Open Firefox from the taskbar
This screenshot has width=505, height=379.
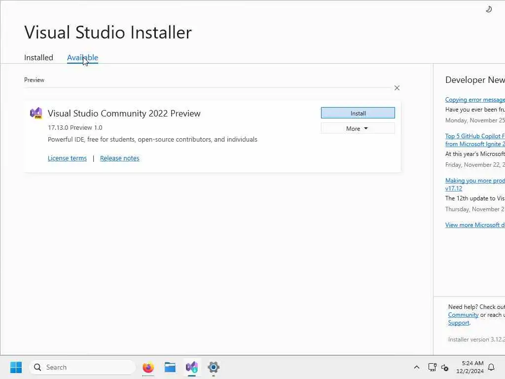(148, 367)
